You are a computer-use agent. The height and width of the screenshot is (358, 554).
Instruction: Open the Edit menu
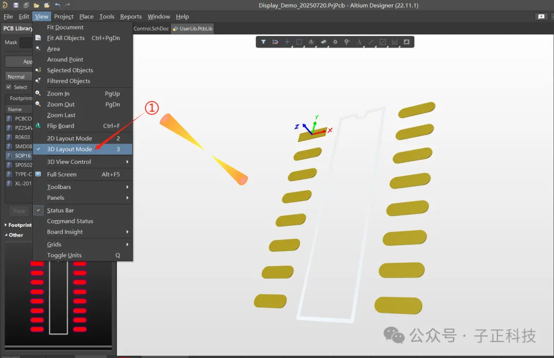click(24, 16)
